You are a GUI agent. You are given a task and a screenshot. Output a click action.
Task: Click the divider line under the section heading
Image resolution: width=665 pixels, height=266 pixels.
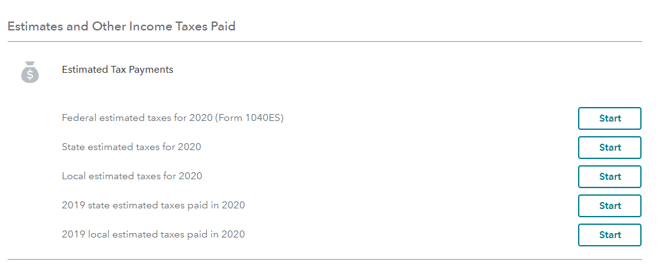click(x=324, y=42)
